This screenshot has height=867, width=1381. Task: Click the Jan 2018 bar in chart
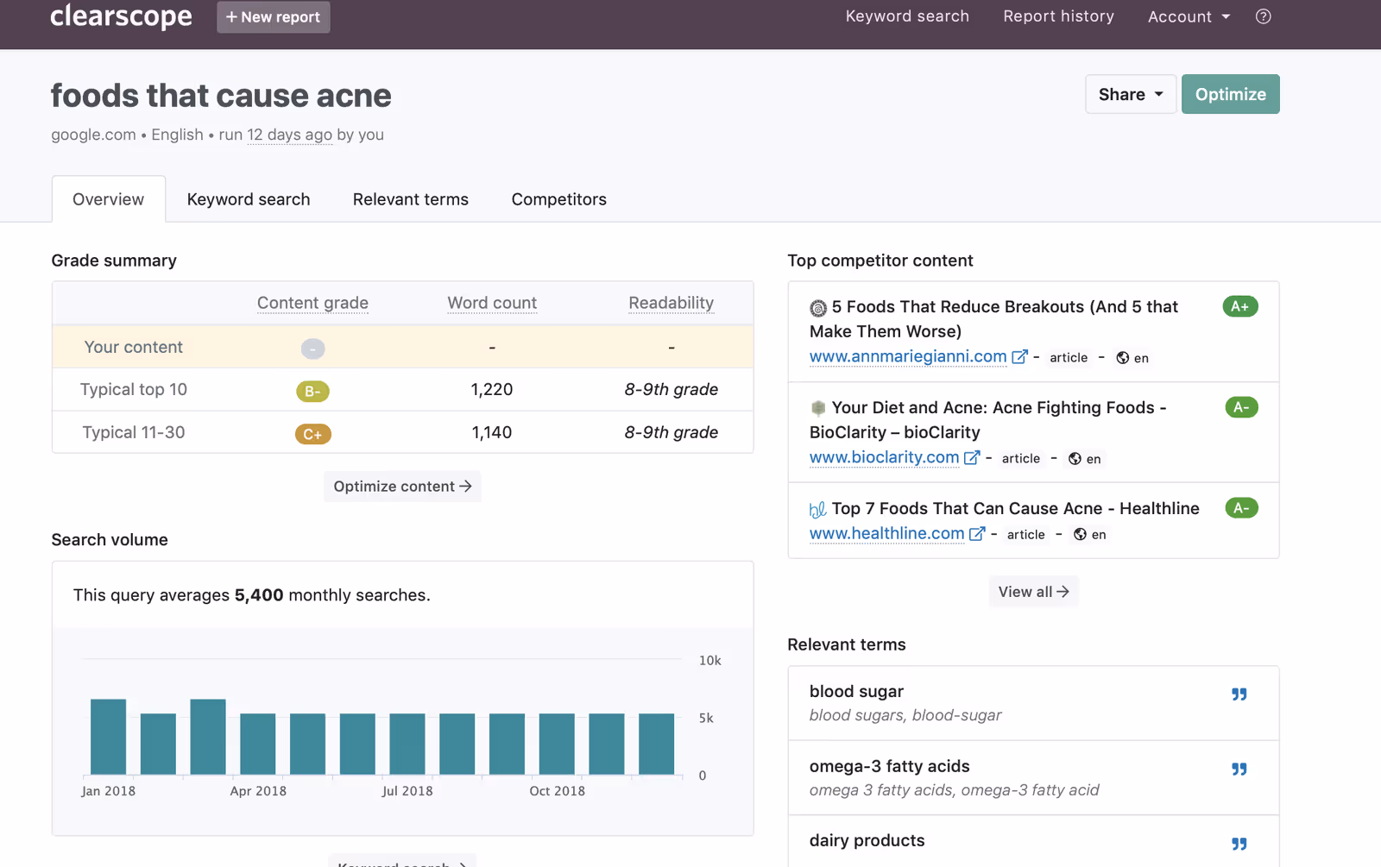108,737
